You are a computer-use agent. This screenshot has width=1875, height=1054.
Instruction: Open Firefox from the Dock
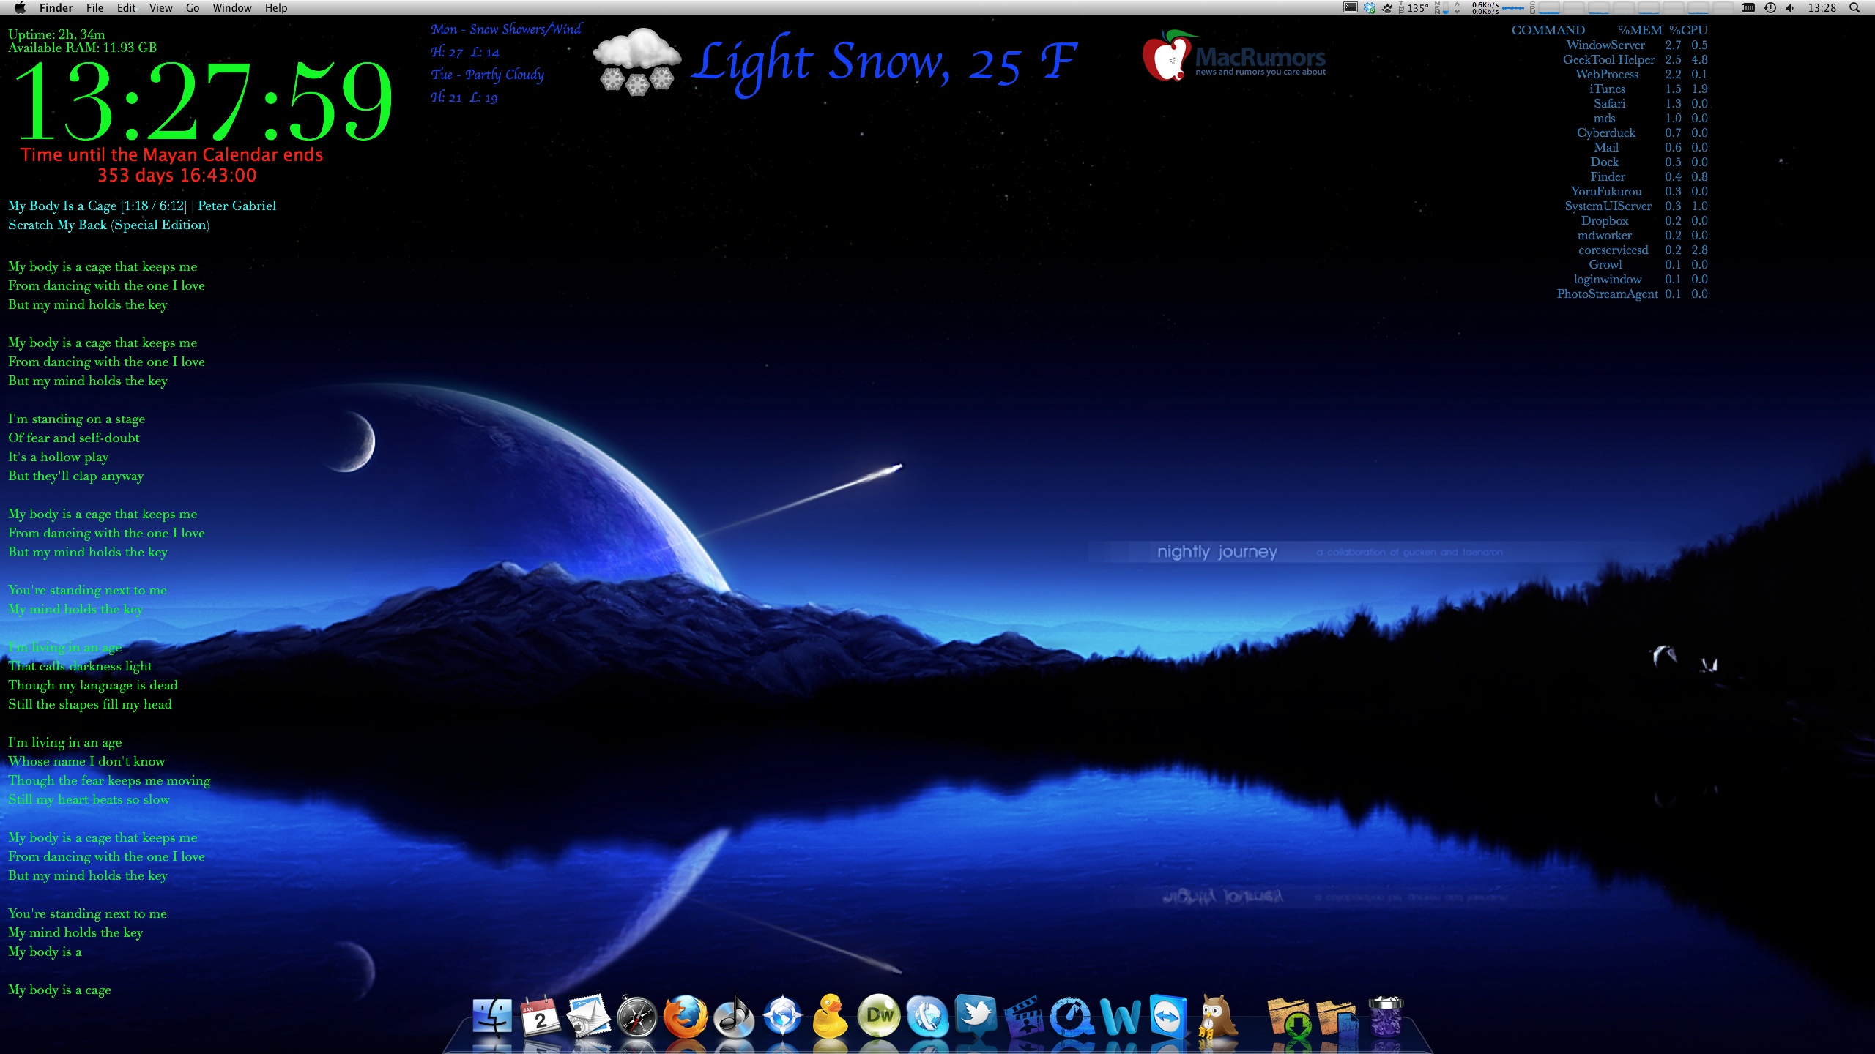685,1017
